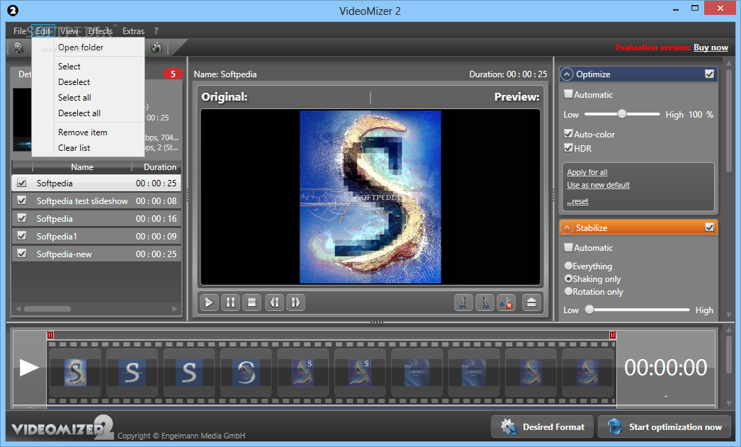Click the VideoMizer 2 logo in the title bar
Viewport: 741px width, 447px height.
(x=13, y=9)
